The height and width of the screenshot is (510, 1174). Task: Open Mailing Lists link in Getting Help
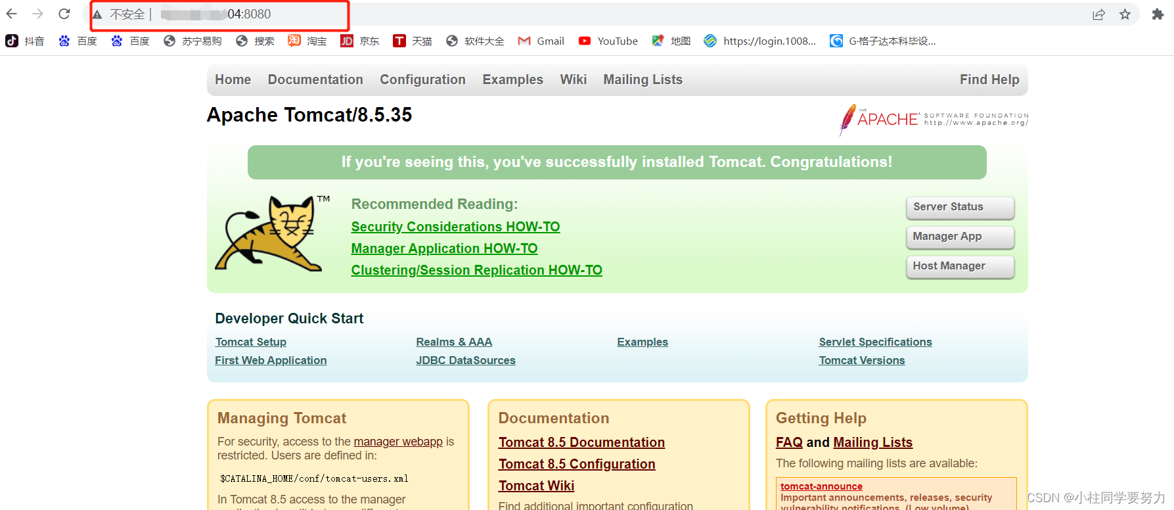872,442
